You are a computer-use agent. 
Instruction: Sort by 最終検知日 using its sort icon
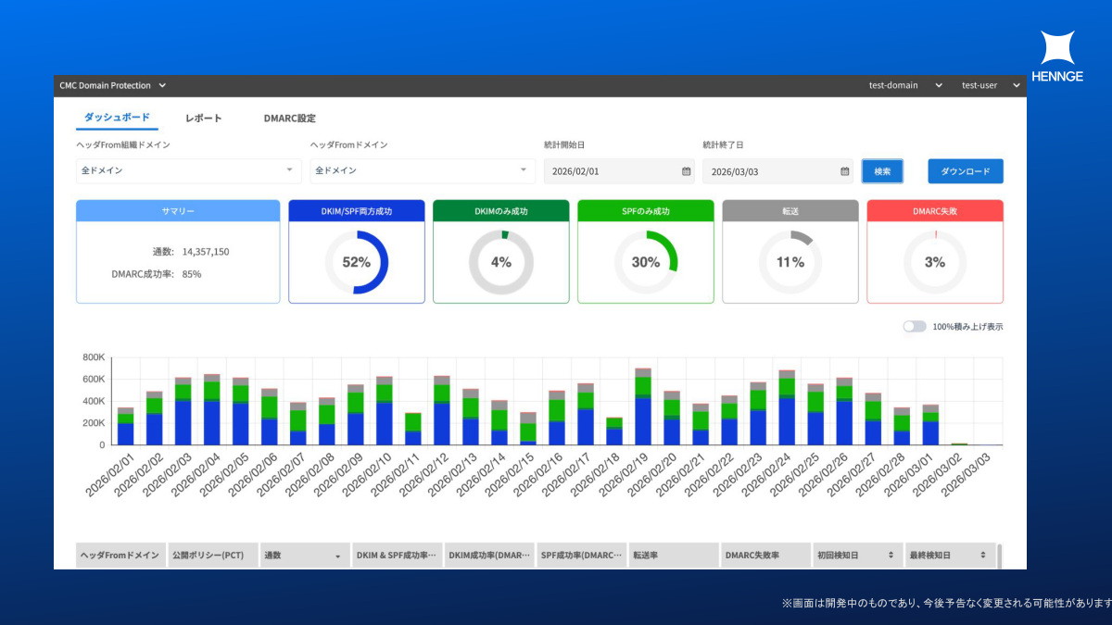pyautogui.click(x=985, y=555)
